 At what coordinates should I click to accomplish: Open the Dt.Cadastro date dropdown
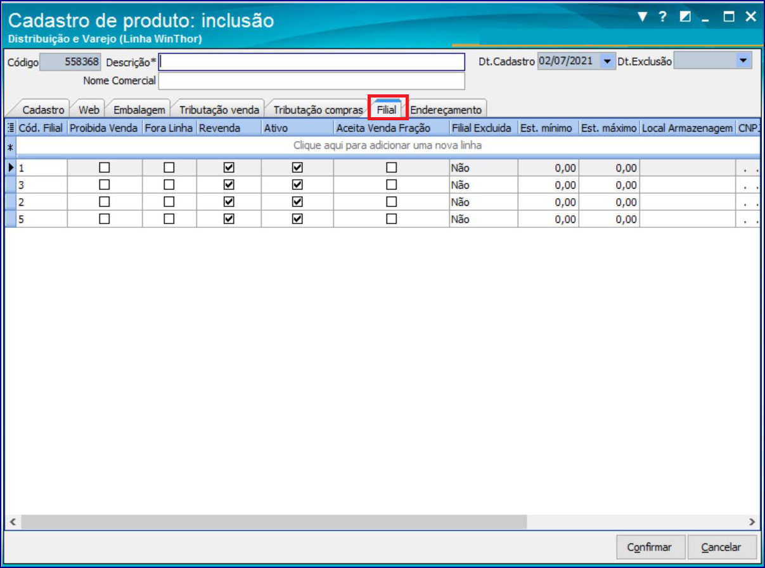[607, 61]
